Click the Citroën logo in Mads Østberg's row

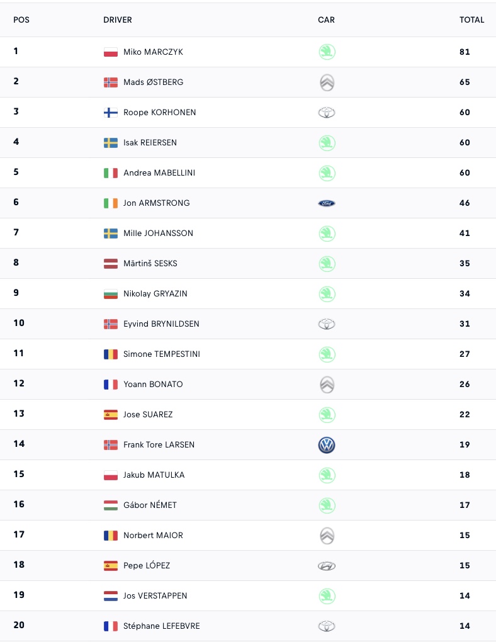click(x=327, y=82)
